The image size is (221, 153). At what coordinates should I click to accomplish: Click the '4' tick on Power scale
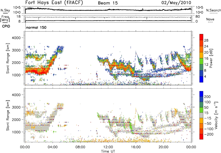[x=205, y=76]
